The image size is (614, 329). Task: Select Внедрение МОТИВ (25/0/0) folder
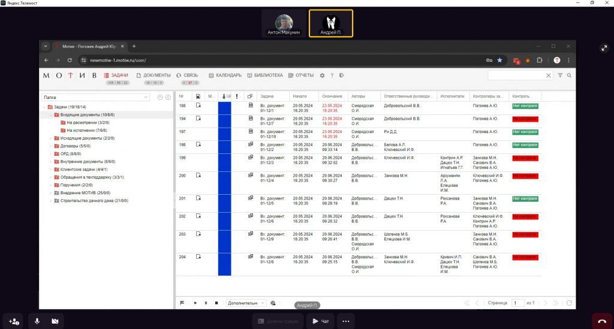tap(82, 193)
